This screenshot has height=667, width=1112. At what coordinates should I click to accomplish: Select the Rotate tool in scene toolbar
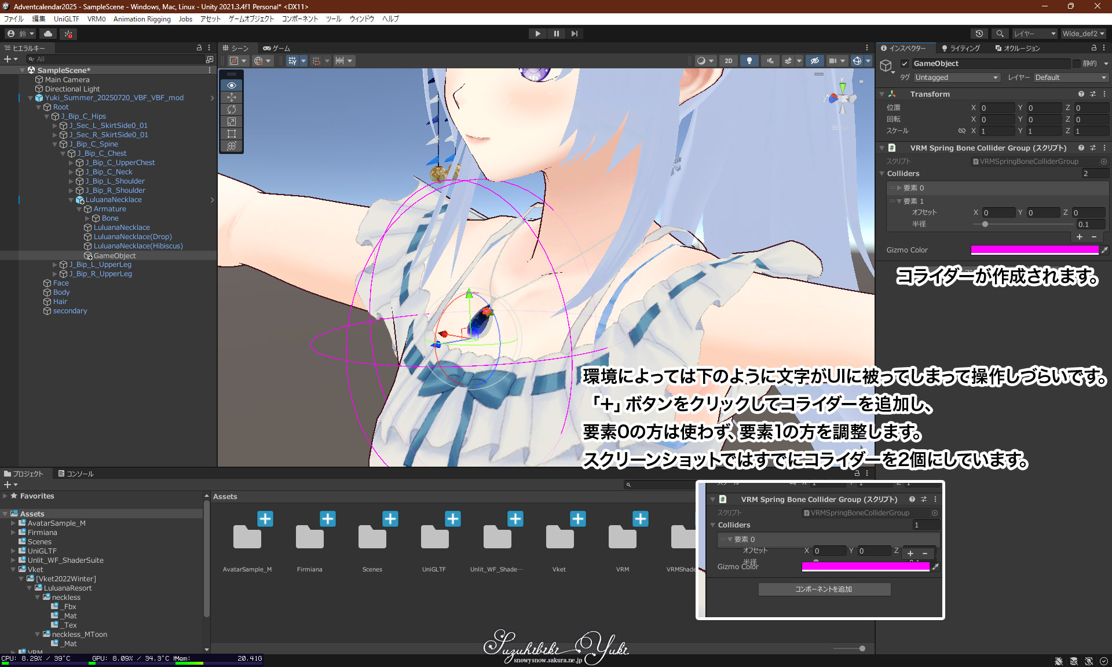pyautogui.click(x=232, y=109)
